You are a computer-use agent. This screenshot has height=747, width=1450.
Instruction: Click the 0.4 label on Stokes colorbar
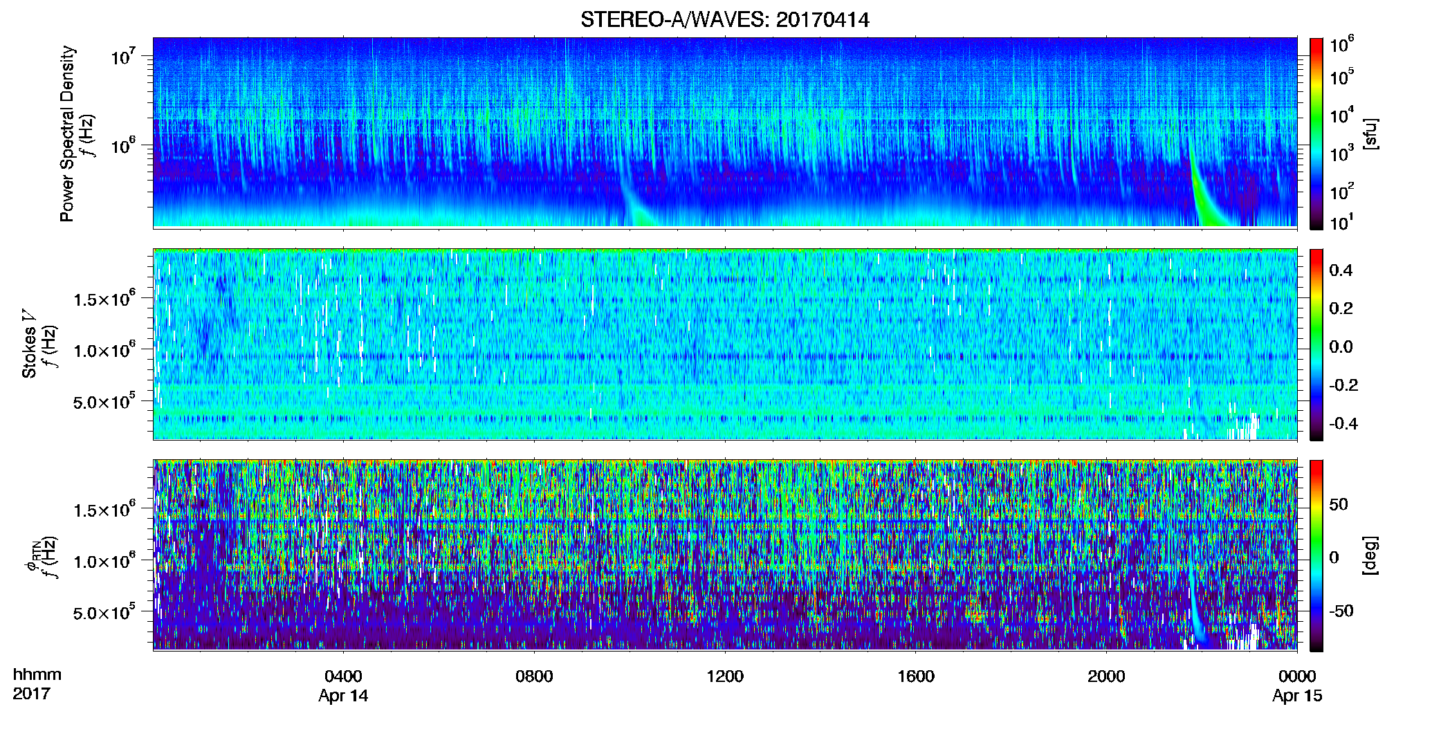coord(1341,270)
